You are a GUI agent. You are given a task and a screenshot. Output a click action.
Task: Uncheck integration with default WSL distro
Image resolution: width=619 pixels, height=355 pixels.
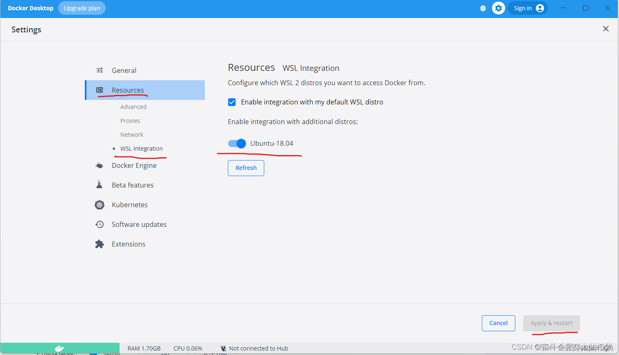point(232,102)
